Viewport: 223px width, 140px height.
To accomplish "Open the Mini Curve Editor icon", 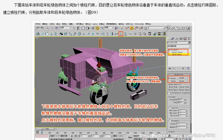I will [37, 132].
